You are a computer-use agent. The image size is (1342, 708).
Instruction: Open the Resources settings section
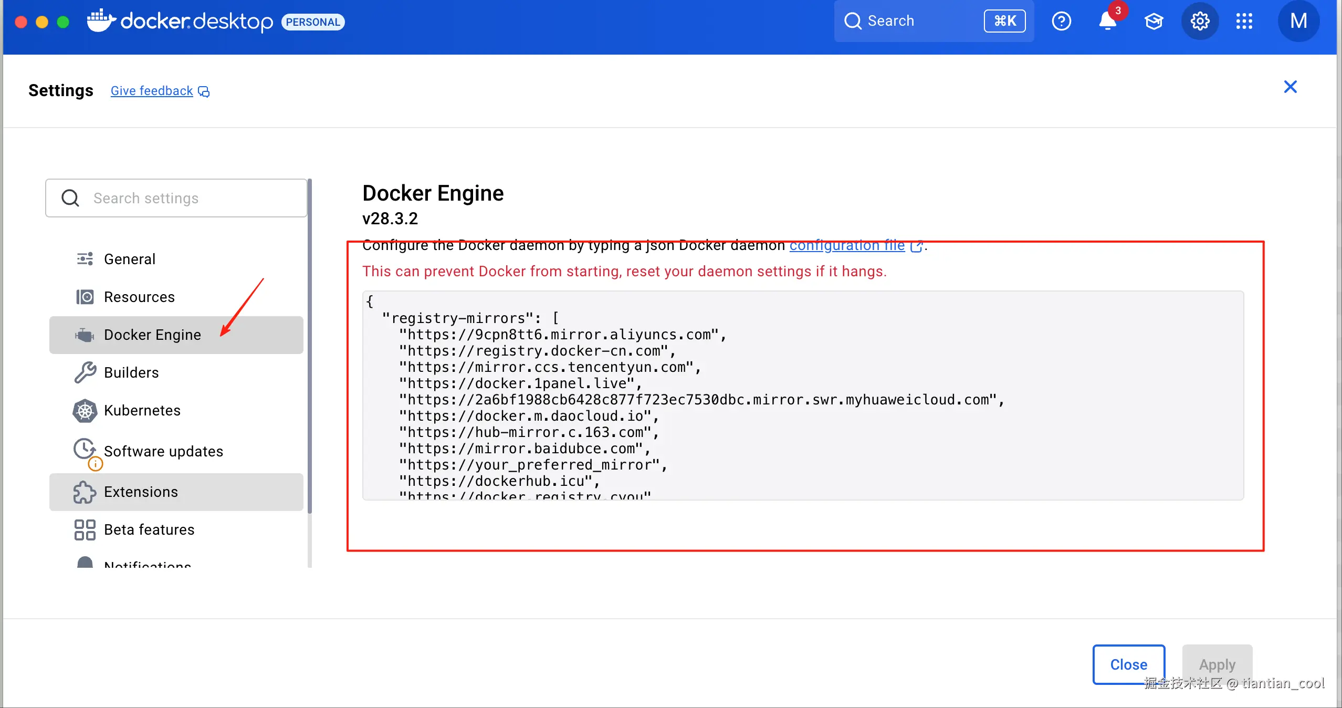point(139,297)
